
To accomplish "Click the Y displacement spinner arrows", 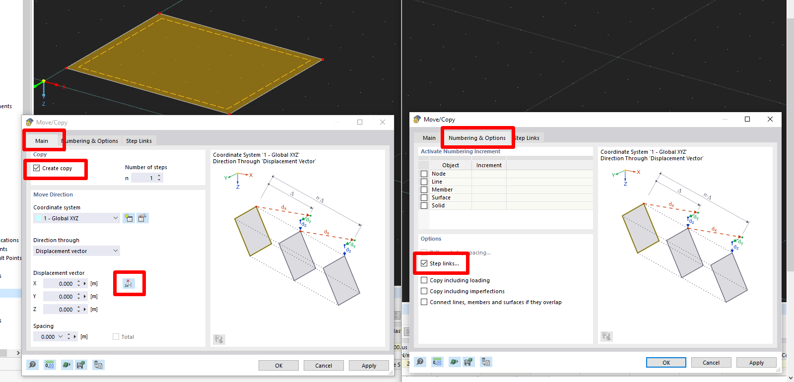I will tap(78, 297).
